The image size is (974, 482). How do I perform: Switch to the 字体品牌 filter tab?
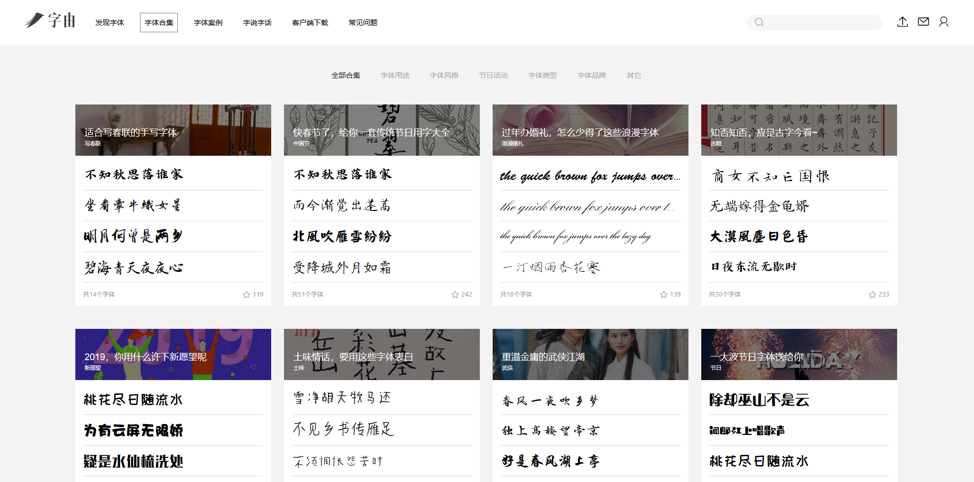coord(592,75)
